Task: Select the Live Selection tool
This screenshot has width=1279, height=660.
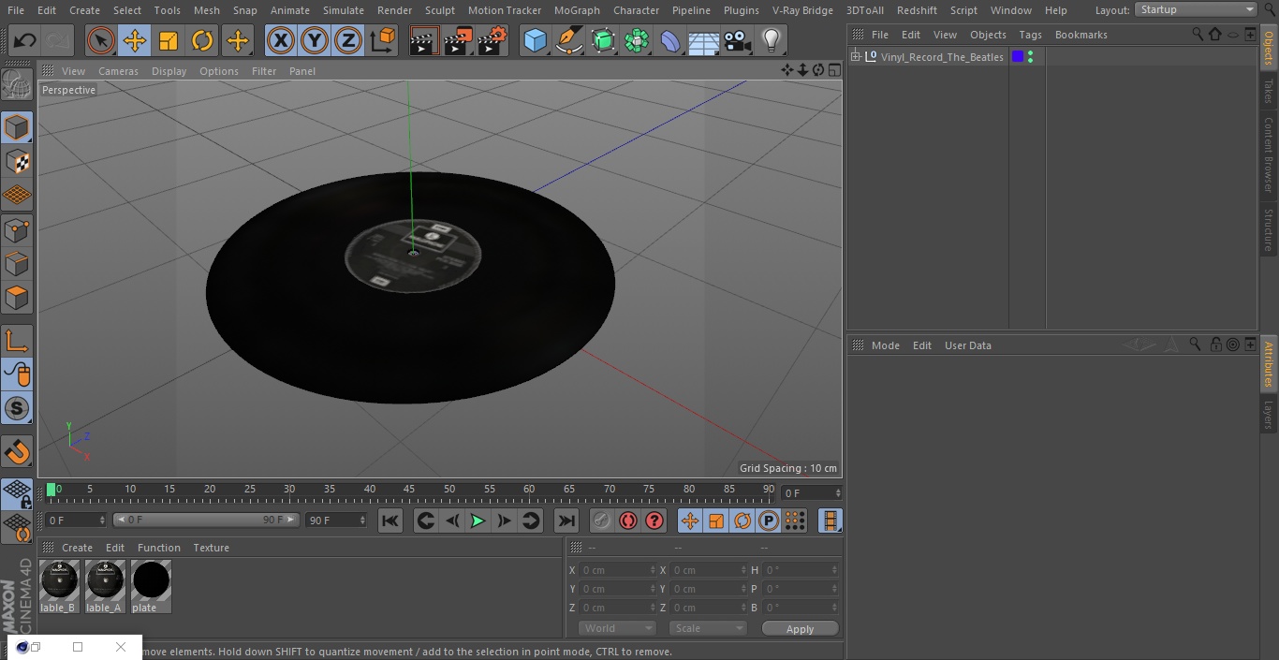Action: point(101,41)
